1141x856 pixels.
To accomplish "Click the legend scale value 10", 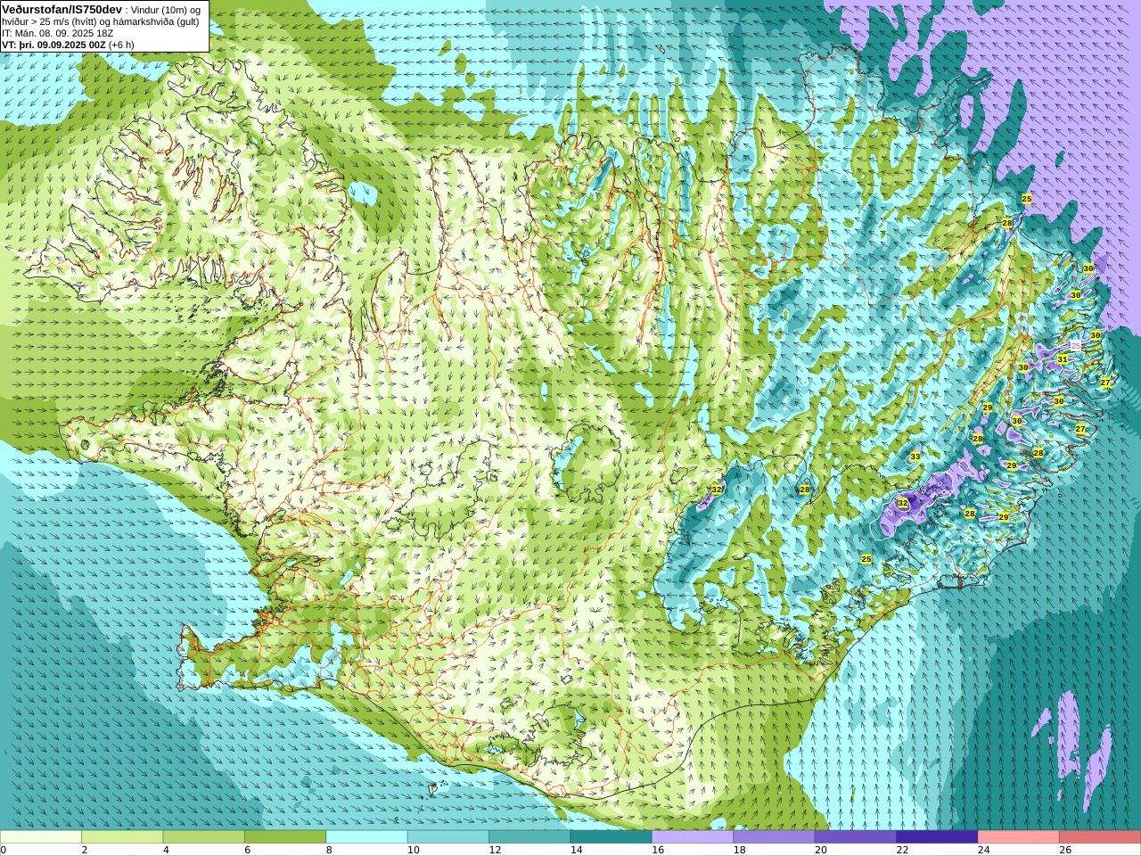I will tap(413, 851).
